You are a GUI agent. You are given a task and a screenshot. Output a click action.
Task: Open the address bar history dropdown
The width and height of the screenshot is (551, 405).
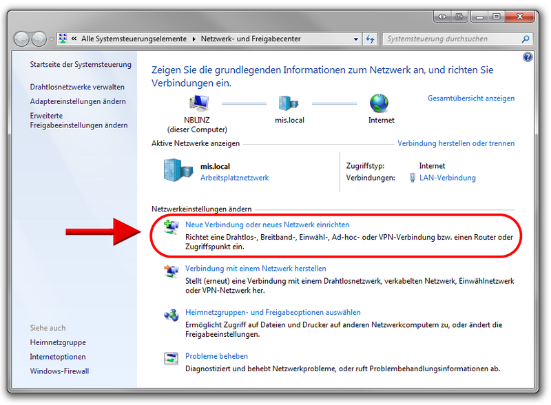click(x=357, y=39)
